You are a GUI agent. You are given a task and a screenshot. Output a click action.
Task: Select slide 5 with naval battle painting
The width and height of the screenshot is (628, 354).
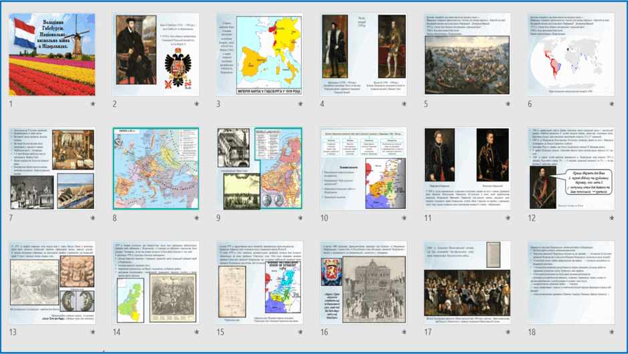(x=467, y=55)
